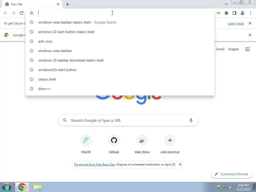Image resolution: width=256 pixels, height=192 pixels.
Task: Open the Web Store shortcut
Action: tap(142, 144)
